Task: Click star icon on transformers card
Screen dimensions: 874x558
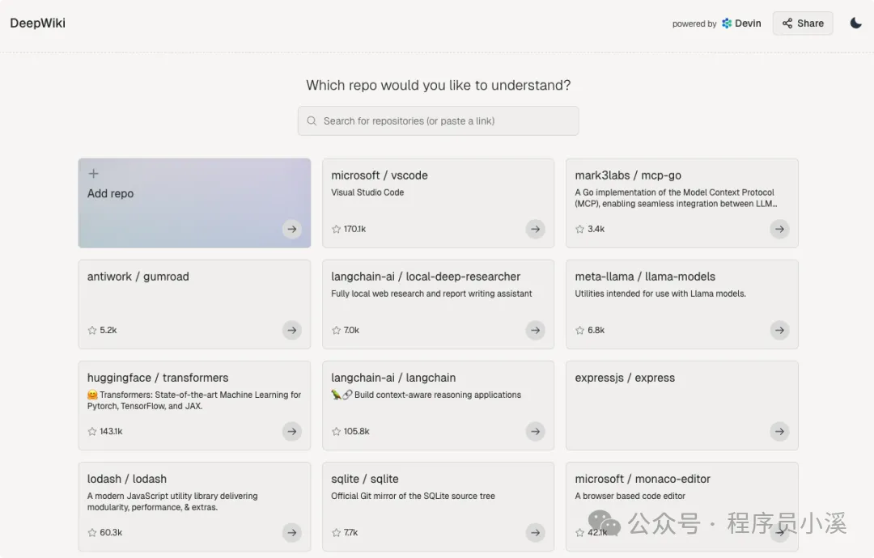Action: coord(92,431)
